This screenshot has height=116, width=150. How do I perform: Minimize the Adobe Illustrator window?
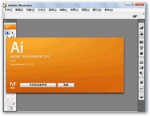127,4
